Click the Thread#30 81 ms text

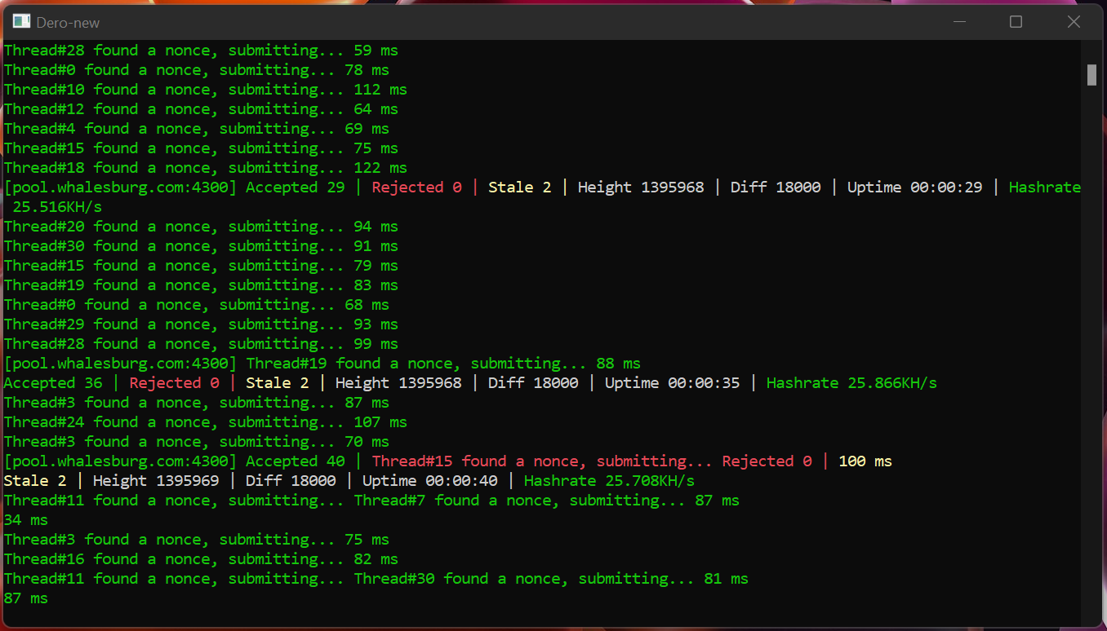point(551,579)
